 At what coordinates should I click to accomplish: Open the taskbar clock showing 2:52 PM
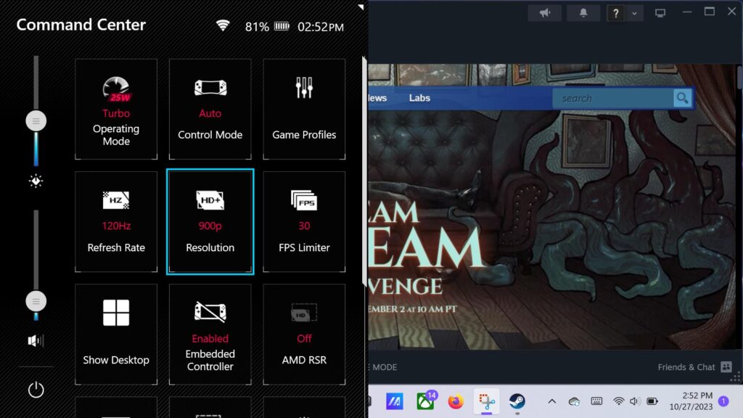coord(691,401)
